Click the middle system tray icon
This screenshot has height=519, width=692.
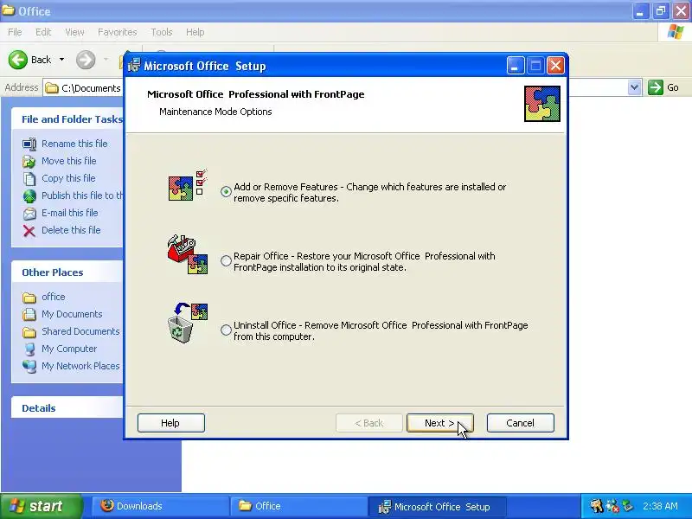point(612,506)
